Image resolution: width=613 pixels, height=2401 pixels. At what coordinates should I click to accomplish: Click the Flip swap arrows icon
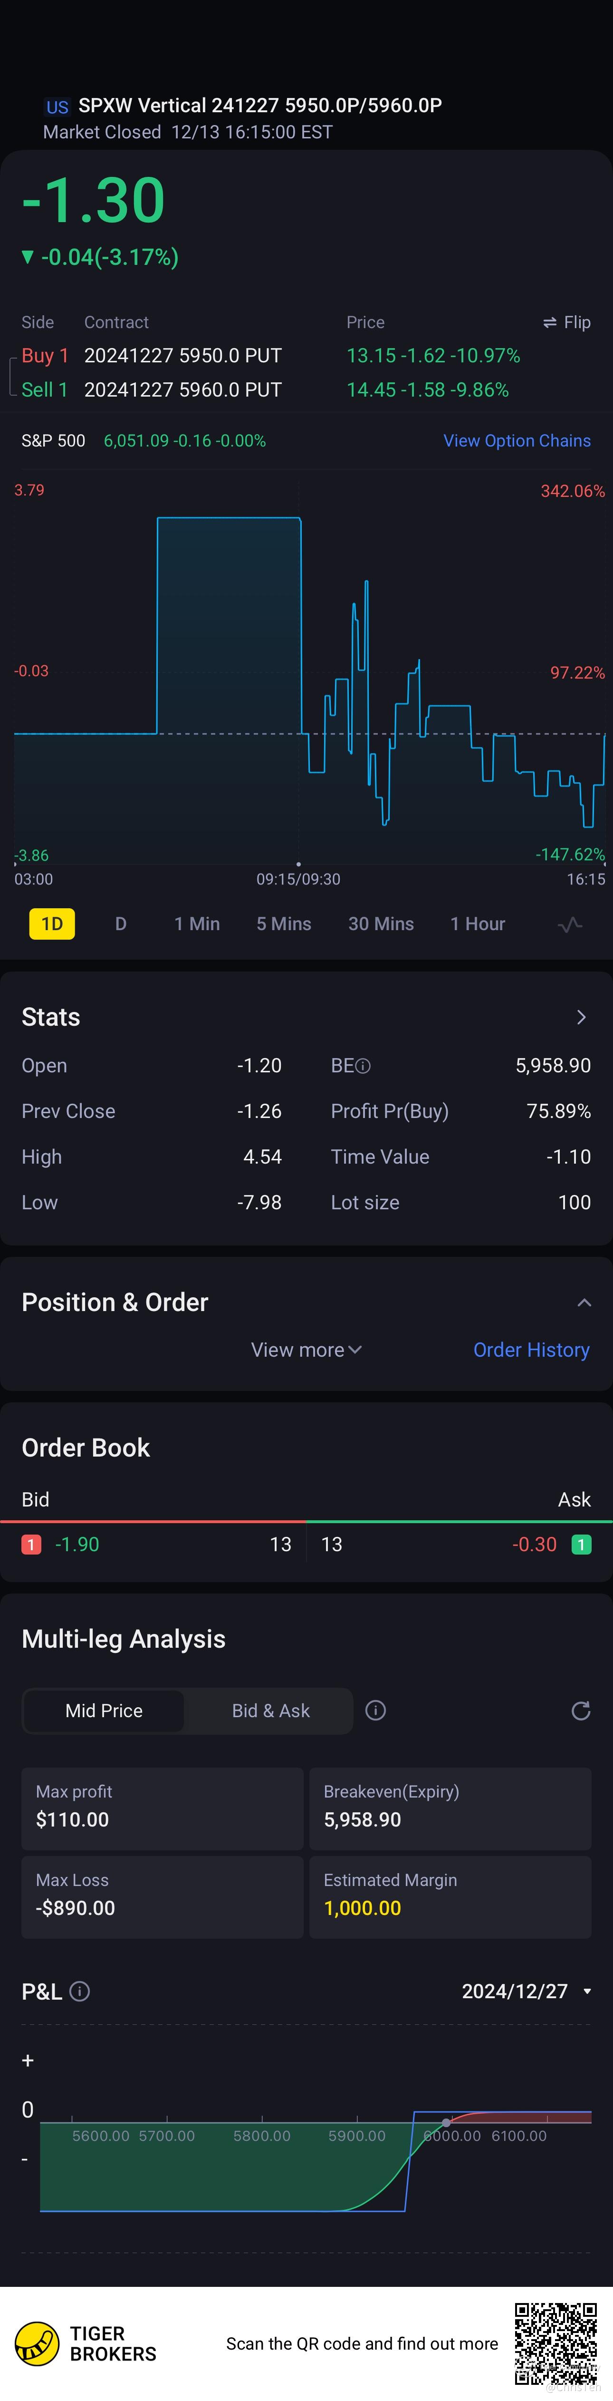tap(550, 322)
